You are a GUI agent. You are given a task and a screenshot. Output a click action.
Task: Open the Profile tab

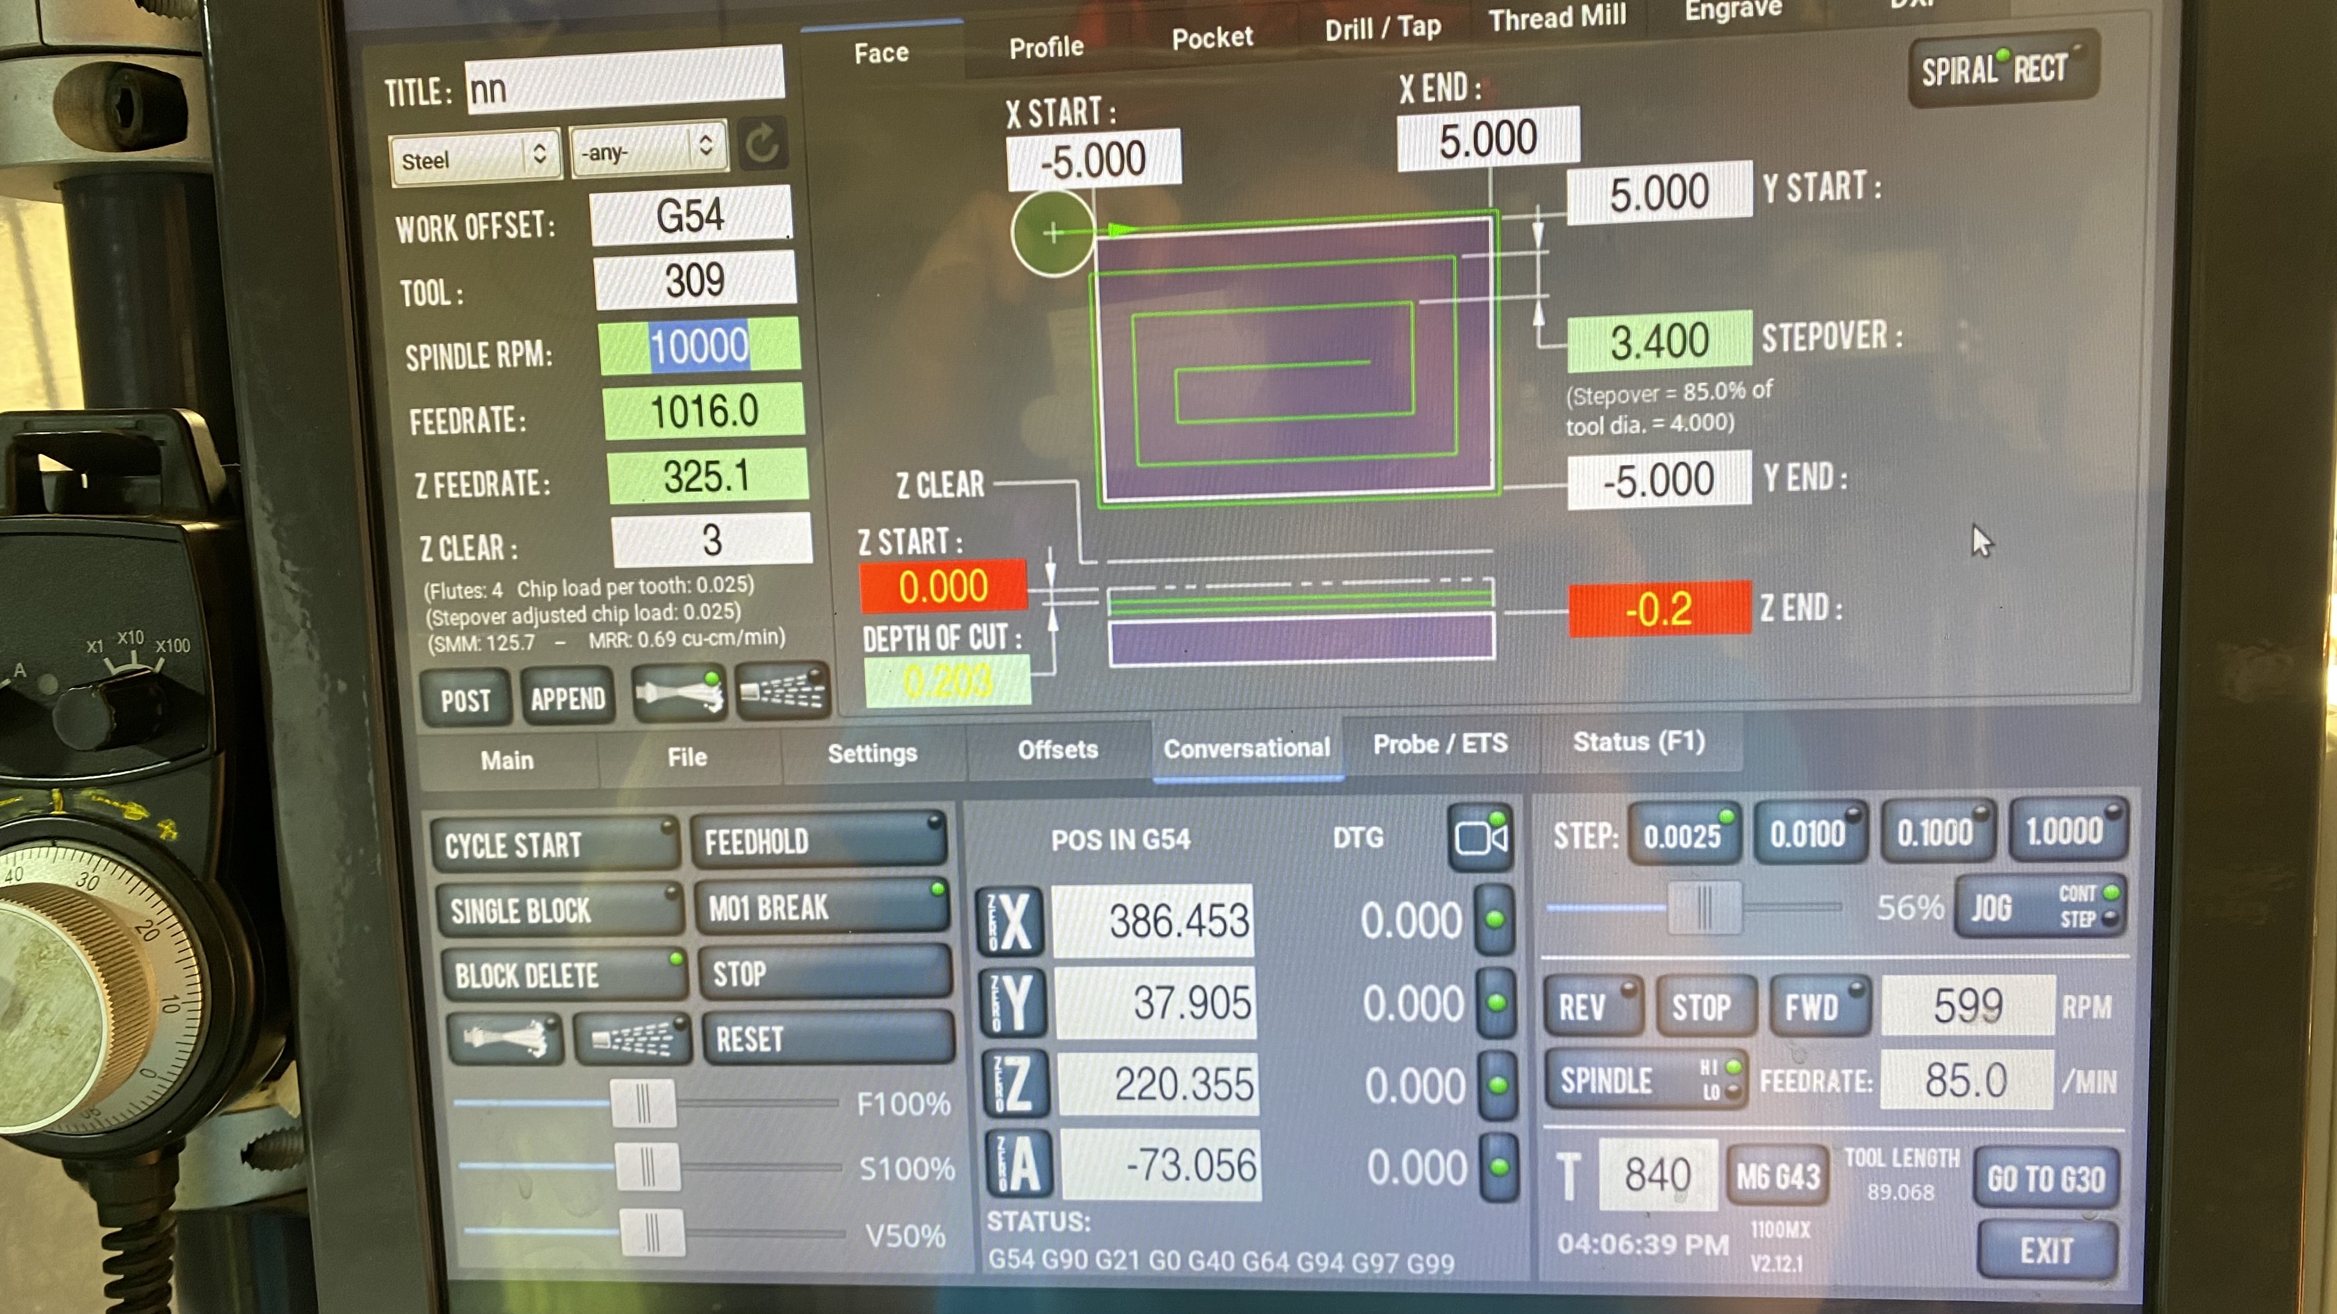click(x=1046, y=46)
